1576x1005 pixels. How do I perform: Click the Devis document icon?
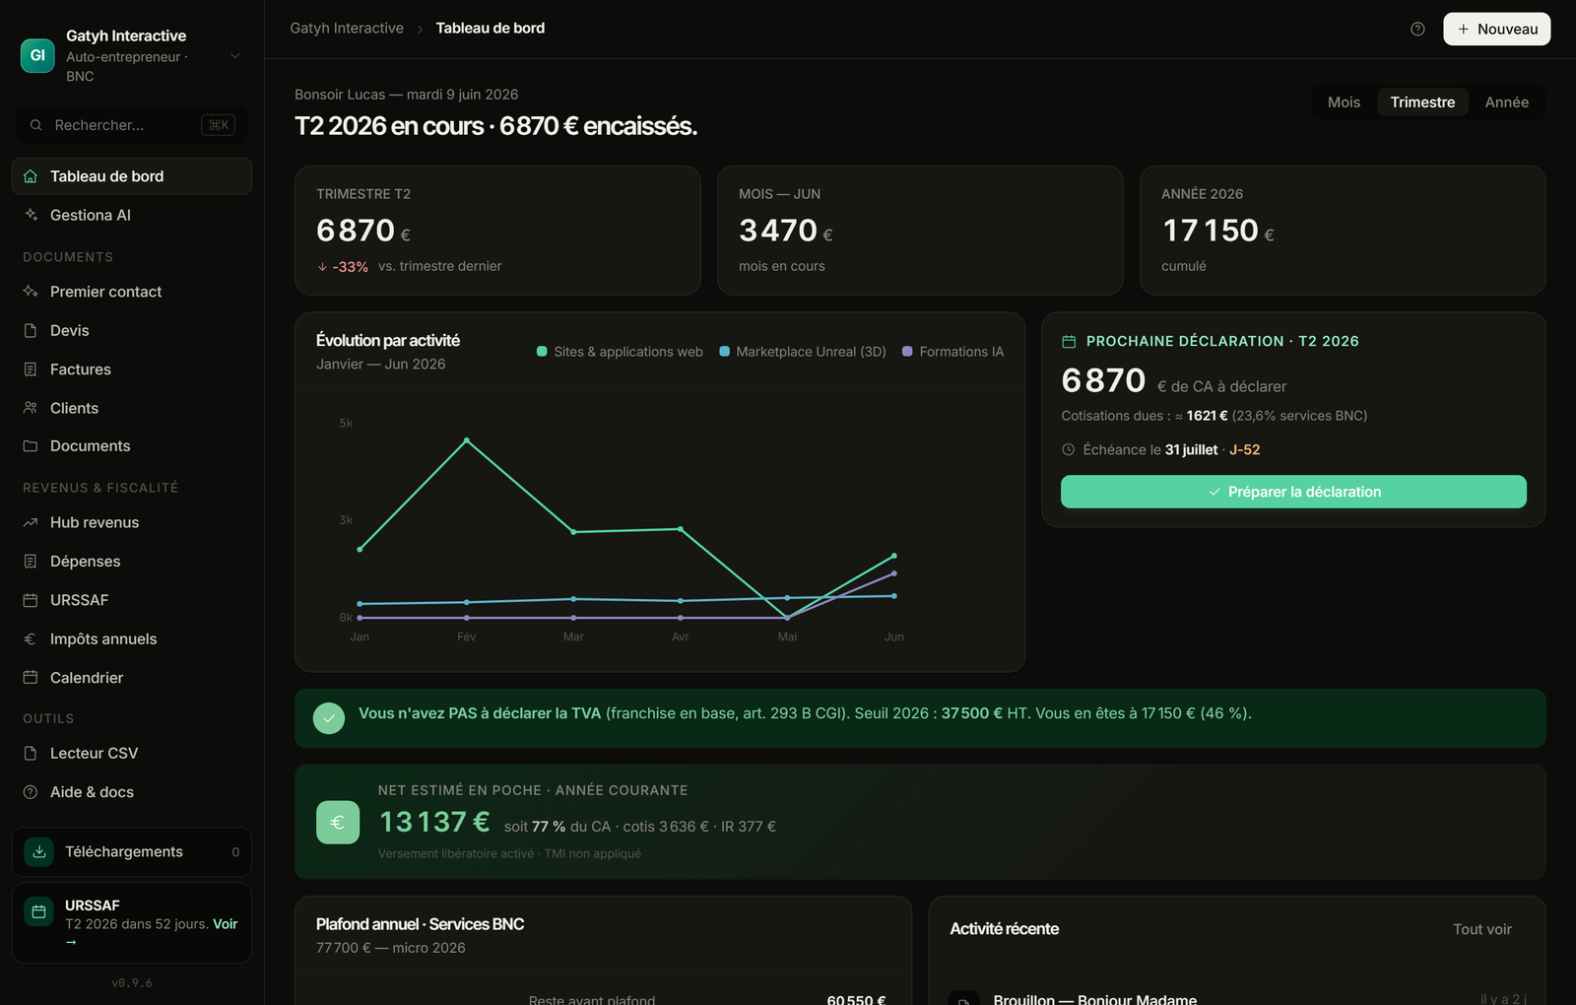click(x=31, y=331)
